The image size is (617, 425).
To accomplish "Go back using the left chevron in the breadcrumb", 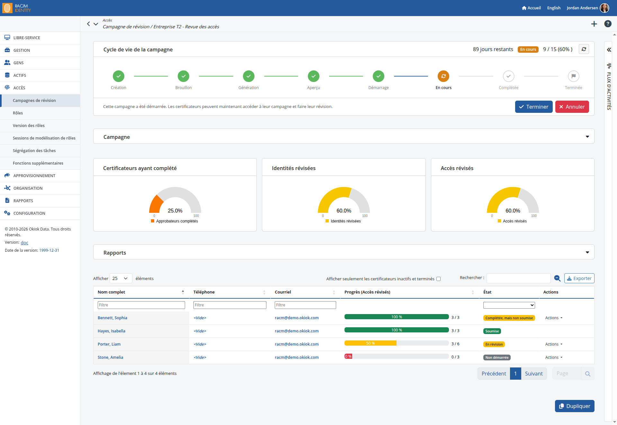I will click(88, 24).
